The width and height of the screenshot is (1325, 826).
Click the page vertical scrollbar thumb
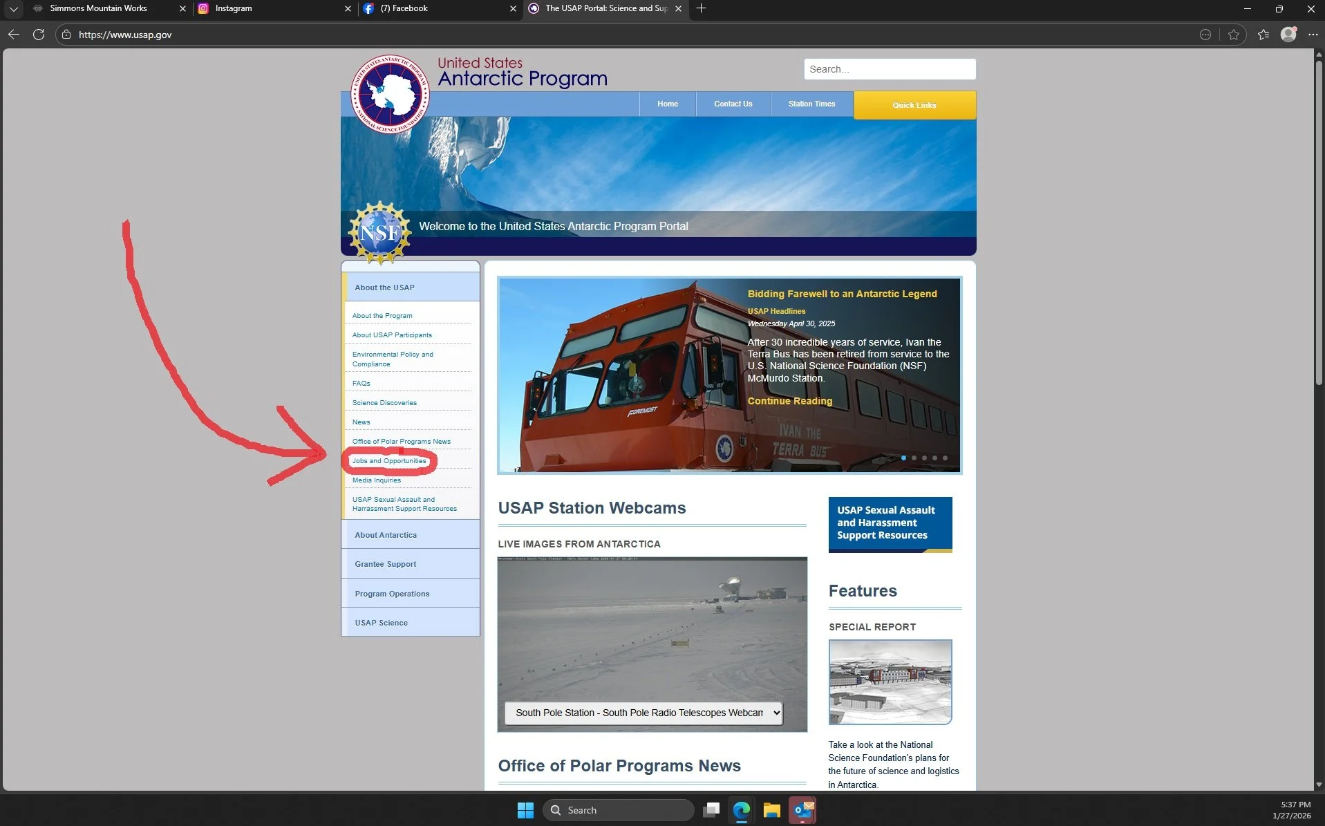pos(1319,223)
